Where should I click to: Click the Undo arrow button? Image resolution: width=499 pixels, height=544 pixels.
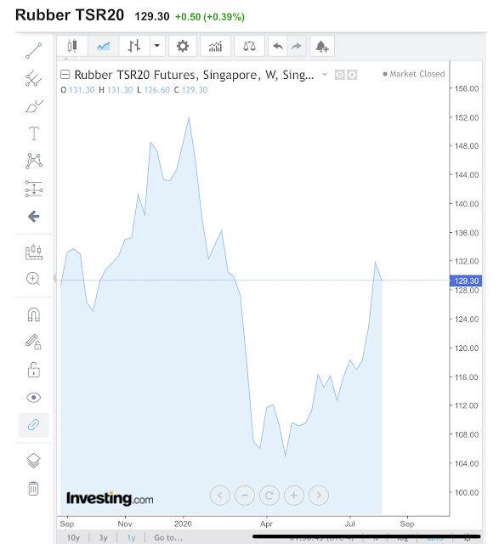278,46
